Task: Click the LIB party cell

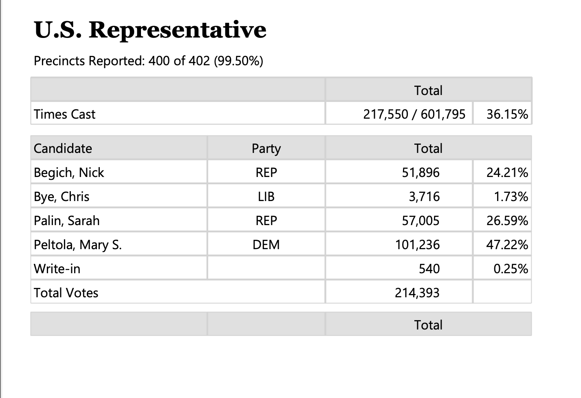Action: point(266,196)
